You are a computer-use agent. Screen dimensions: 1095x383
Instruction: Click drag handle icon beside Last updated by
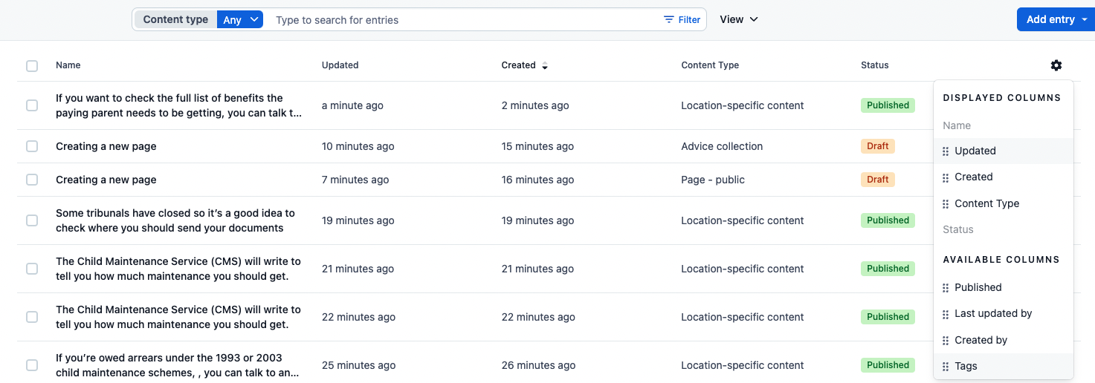coord(946,314)
